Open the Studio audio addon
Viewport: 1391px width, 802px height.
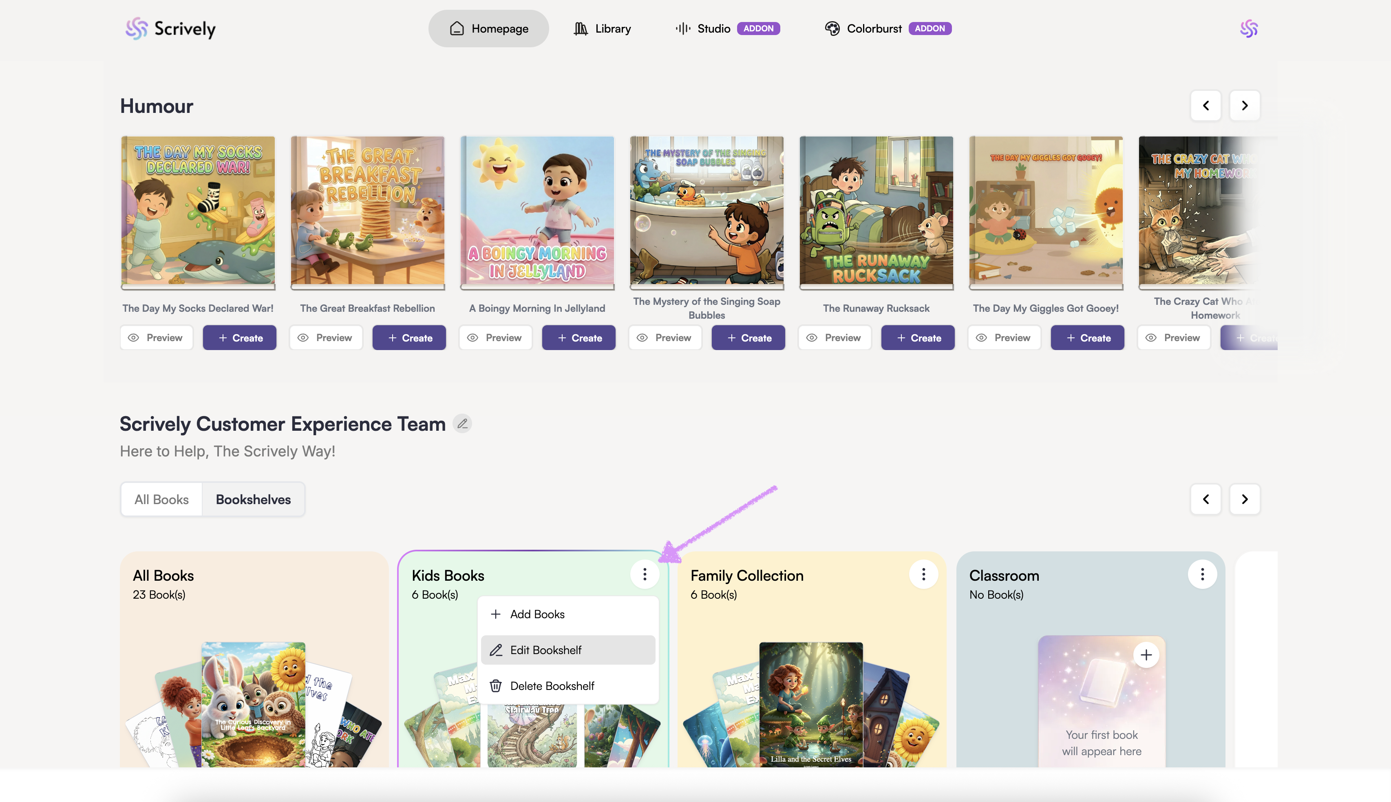[726, 29]
